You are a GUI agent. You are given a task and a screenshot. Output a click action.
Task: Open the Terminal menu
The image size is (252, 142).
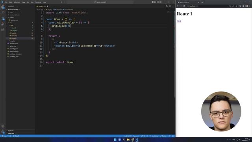pos(38,2)
